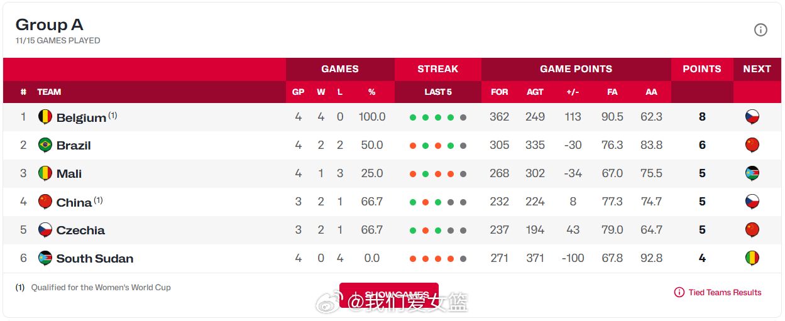The height and width of the screenshot is (321, 785).
Task: Click South Sudan's next opponent Mali flag
Action: (752, 258)
